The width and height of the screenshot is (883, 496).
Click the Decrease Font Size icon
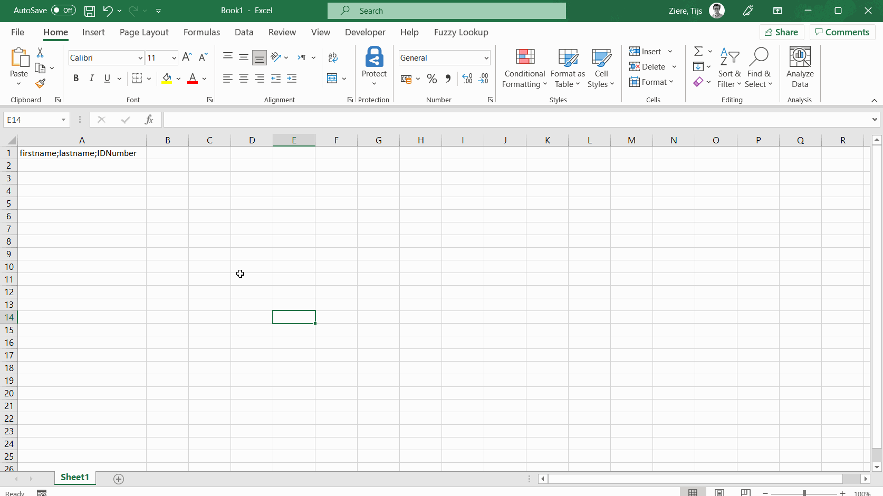point(203,57)
